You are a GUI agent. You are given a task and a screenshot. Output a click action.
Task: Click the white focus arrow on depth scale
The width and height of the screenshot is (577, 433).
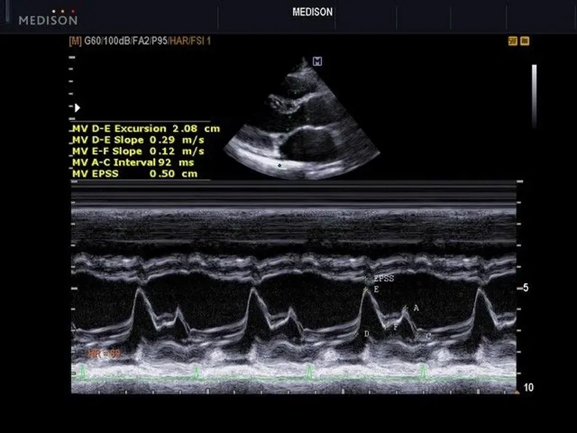pos(77,107)
